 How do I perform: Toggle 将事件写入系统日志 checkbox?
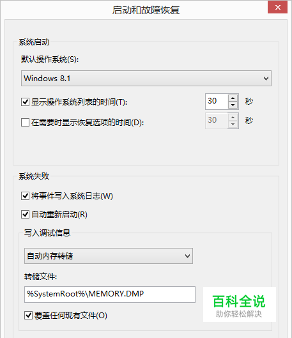[25, 196]
